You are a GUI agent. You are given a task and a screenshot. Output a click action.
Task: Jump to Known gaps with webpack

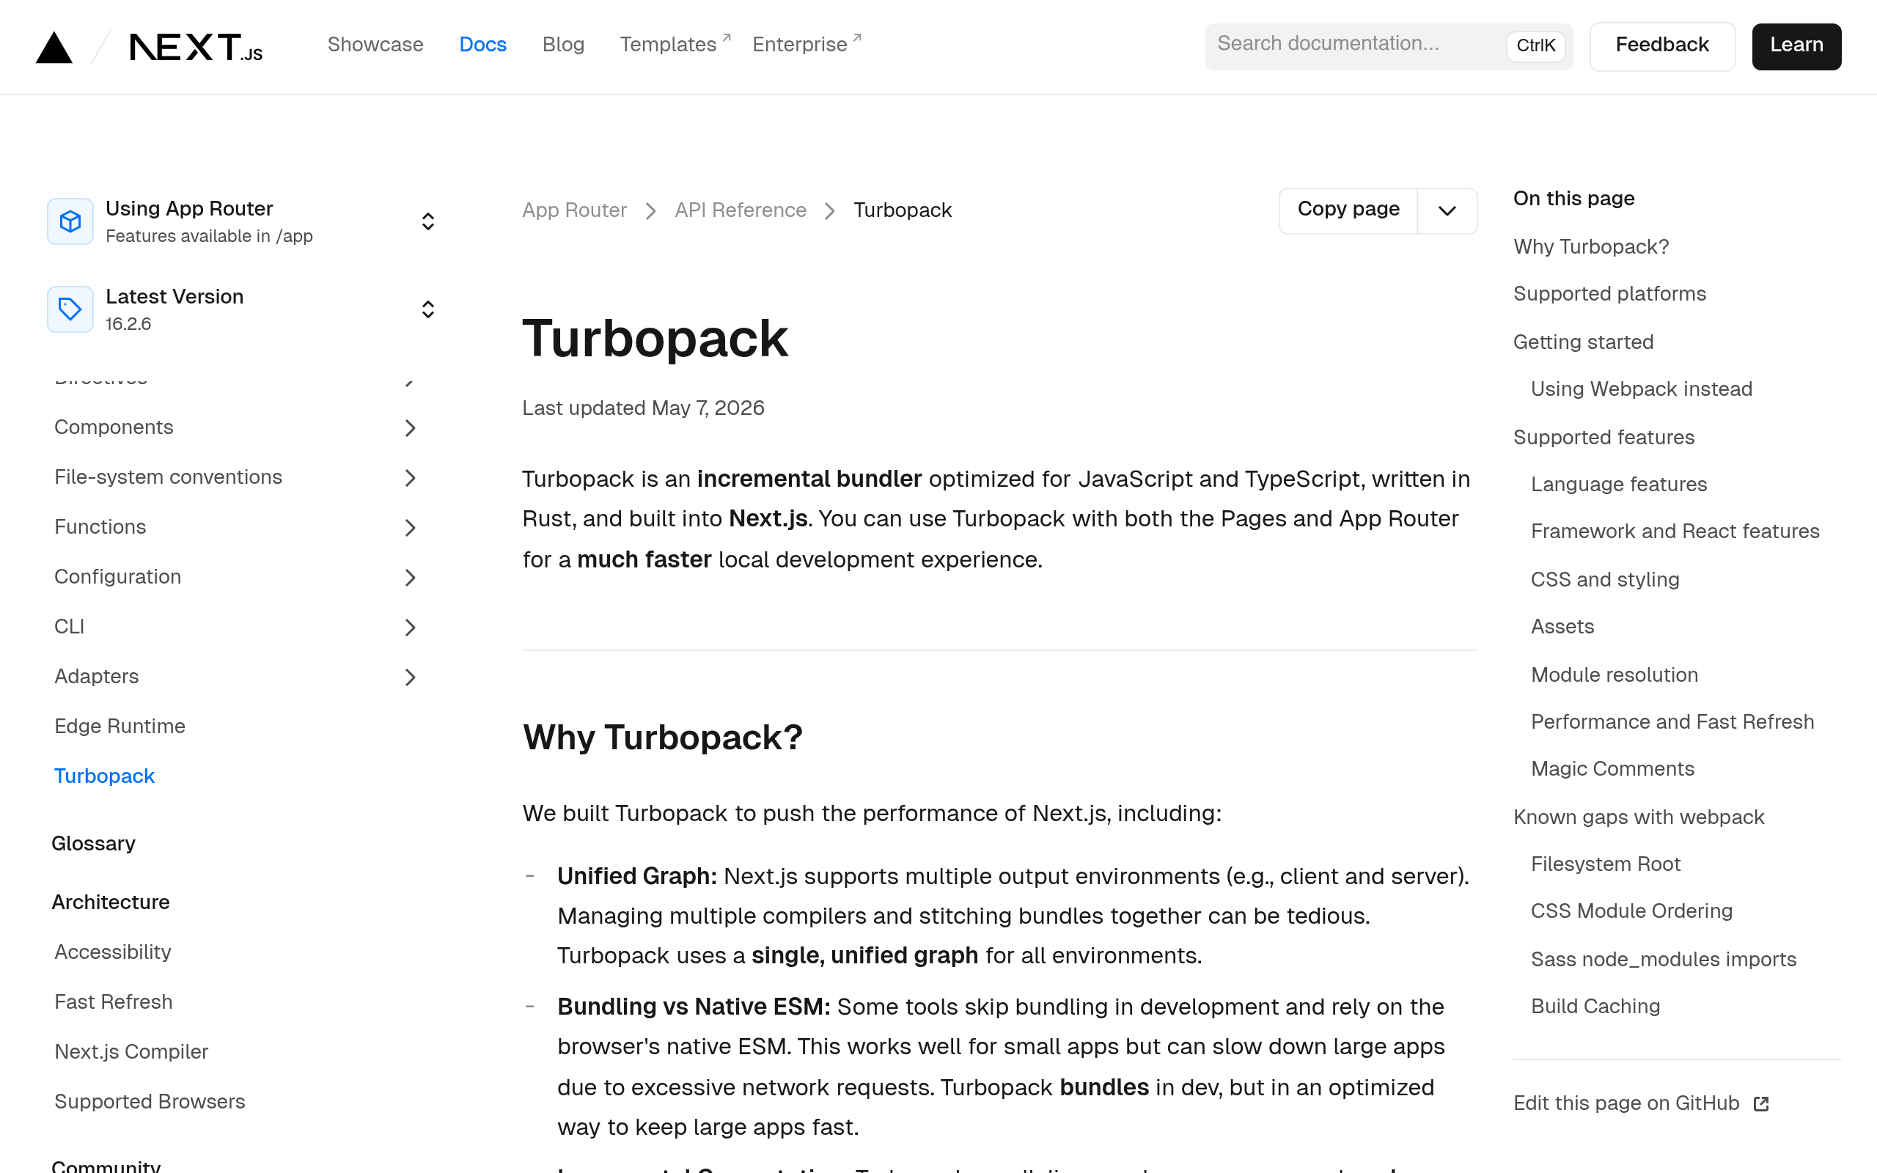(x=1638, y=817)
